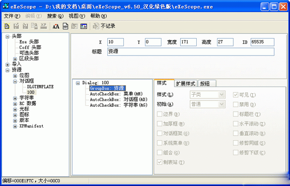This screenshot has width=290, height=186.
Task: Click the grayed Import toolbar icon
Action: pyautogui.click(x=25, y=26)
